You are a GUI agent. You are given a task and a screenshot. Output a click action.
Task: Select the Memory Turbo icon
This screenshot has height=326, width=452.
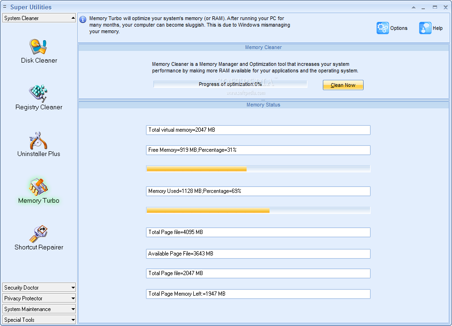click(x=38, y=187)
